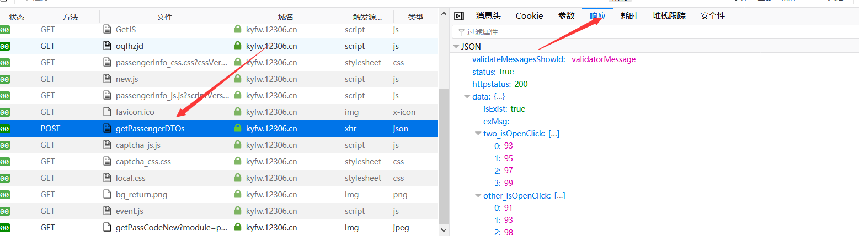Click the lock icon in favicon.ico row

(x=238, y=112)
